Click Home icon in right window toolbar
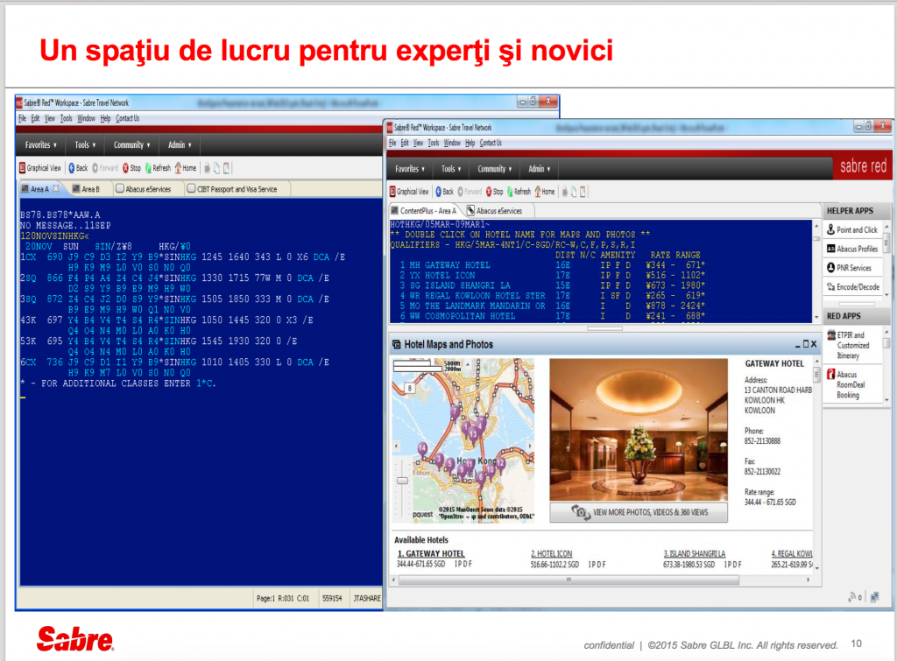Viewport: 897px width, 661px height. click(x=538, y=192)
